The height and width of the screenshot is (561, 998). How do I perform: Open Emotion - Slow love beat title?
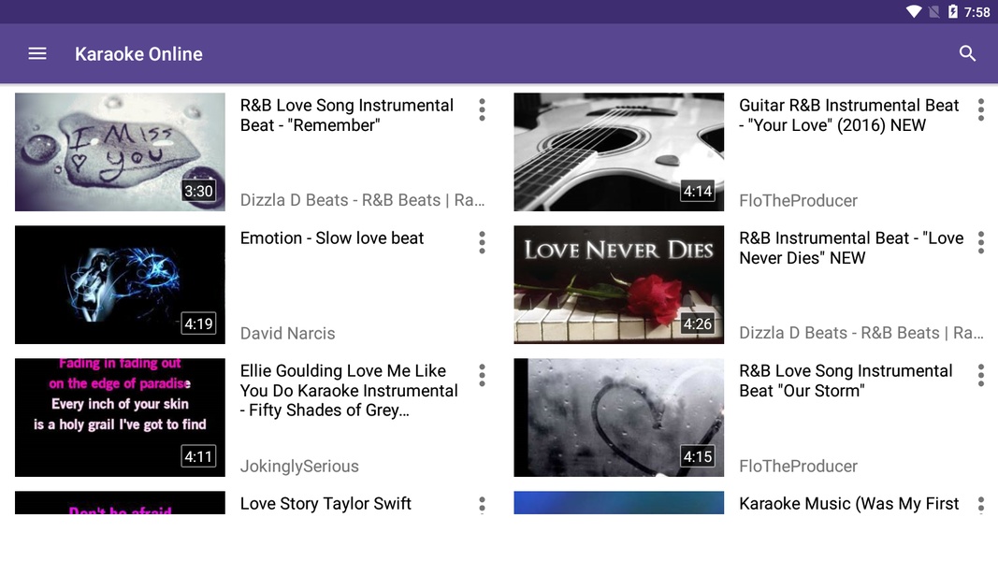point(332,237)
